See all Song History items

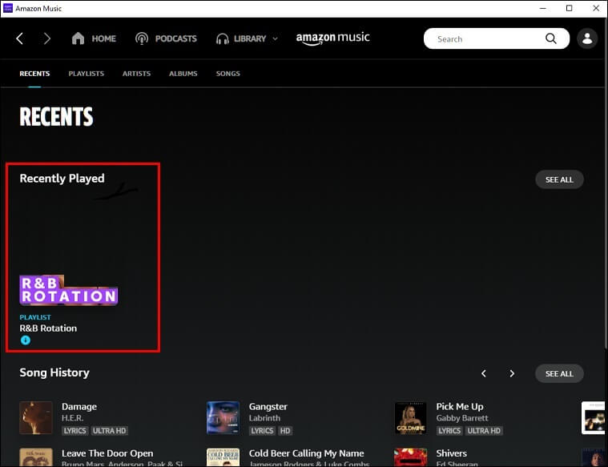tap(559, 373)
